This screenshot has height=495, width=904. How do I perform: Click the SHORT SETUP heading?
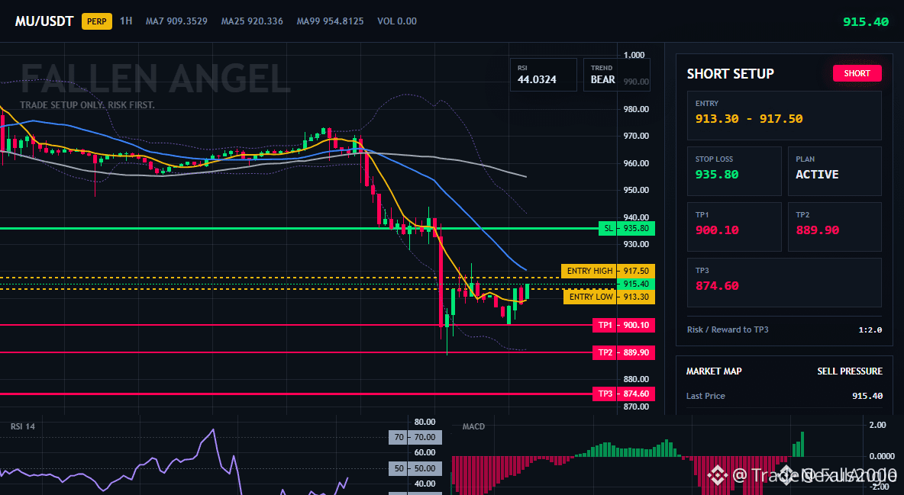click(x=730, y=74)
